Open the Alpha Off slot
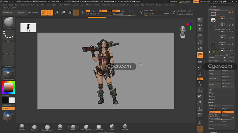This screenshot has height=133, width=238. (8, 49)
